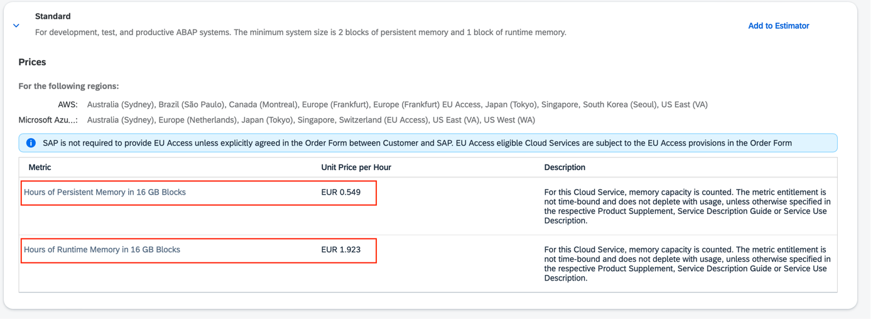Select the Description column header
Screen dimensions: 873x322
(x=565, y=167)
